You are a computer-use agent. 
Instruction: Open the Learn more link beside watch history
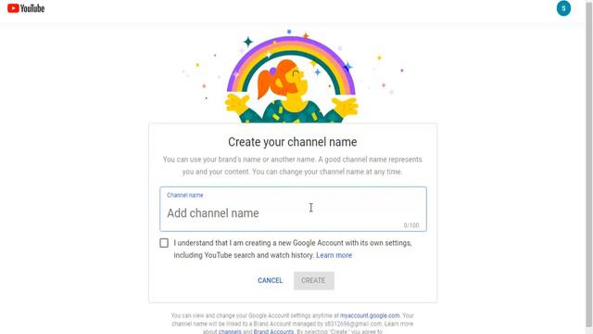point(334,255)
